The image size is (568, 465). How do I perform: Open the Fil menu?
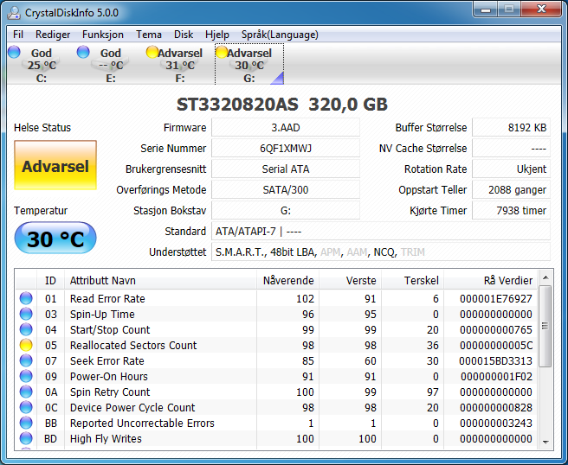(18, 35)
